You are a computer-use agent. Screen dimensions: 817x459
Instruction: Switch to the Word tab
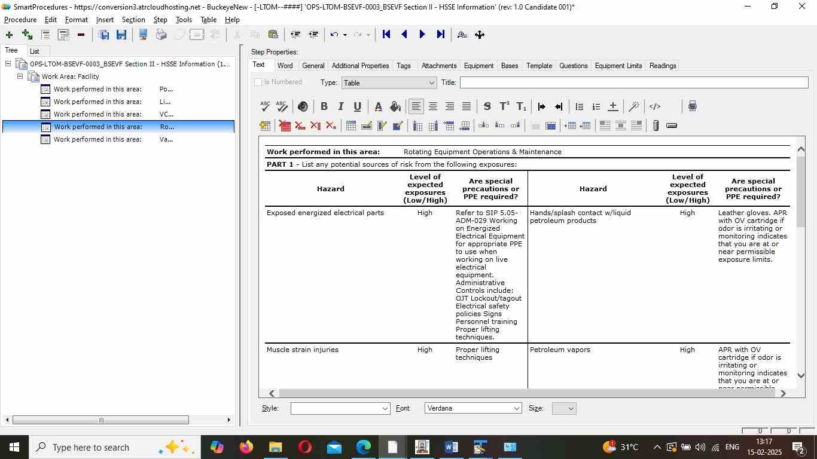tap(285, 66)
